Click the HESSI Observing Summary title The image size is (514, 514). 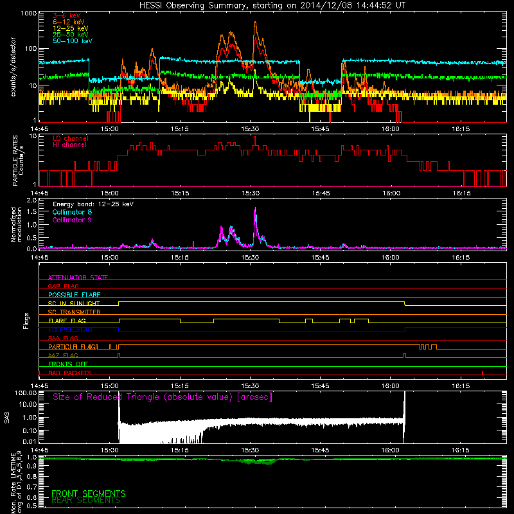pyautogui.click(x=272, y=6)
